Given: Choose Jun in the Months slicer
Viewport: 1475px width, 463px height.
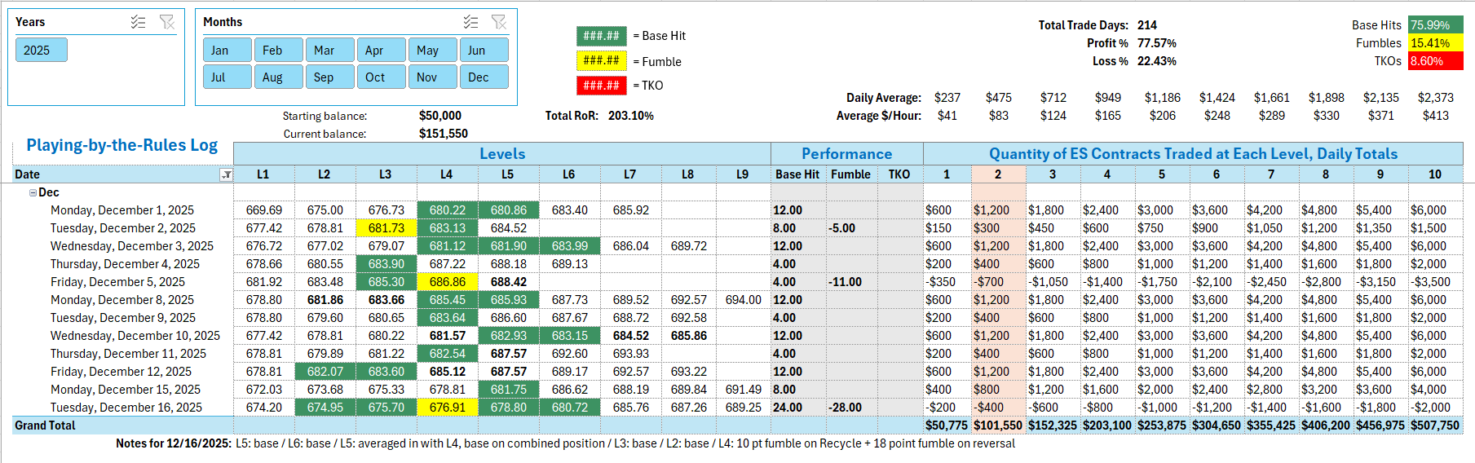Looking at the screenshot, I should pyautogui.click(x=484, y=51).
